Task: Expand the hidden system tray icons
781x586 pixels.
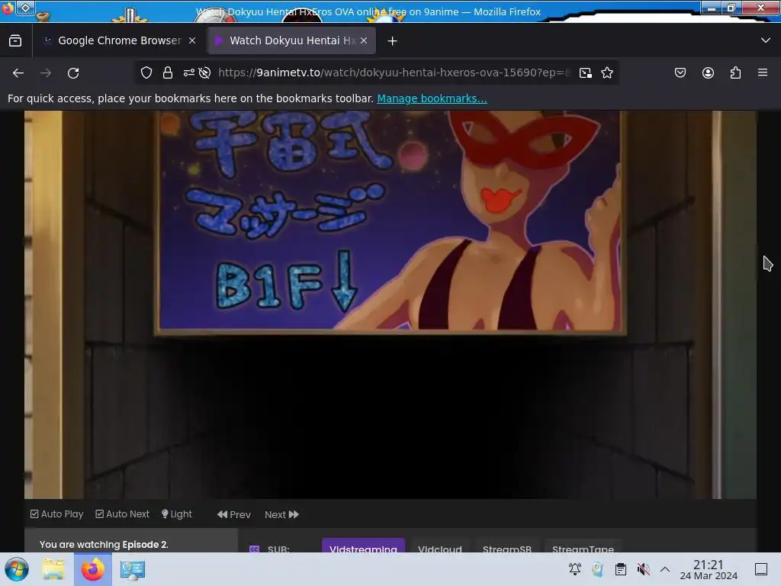Action: tap(665, 569)
